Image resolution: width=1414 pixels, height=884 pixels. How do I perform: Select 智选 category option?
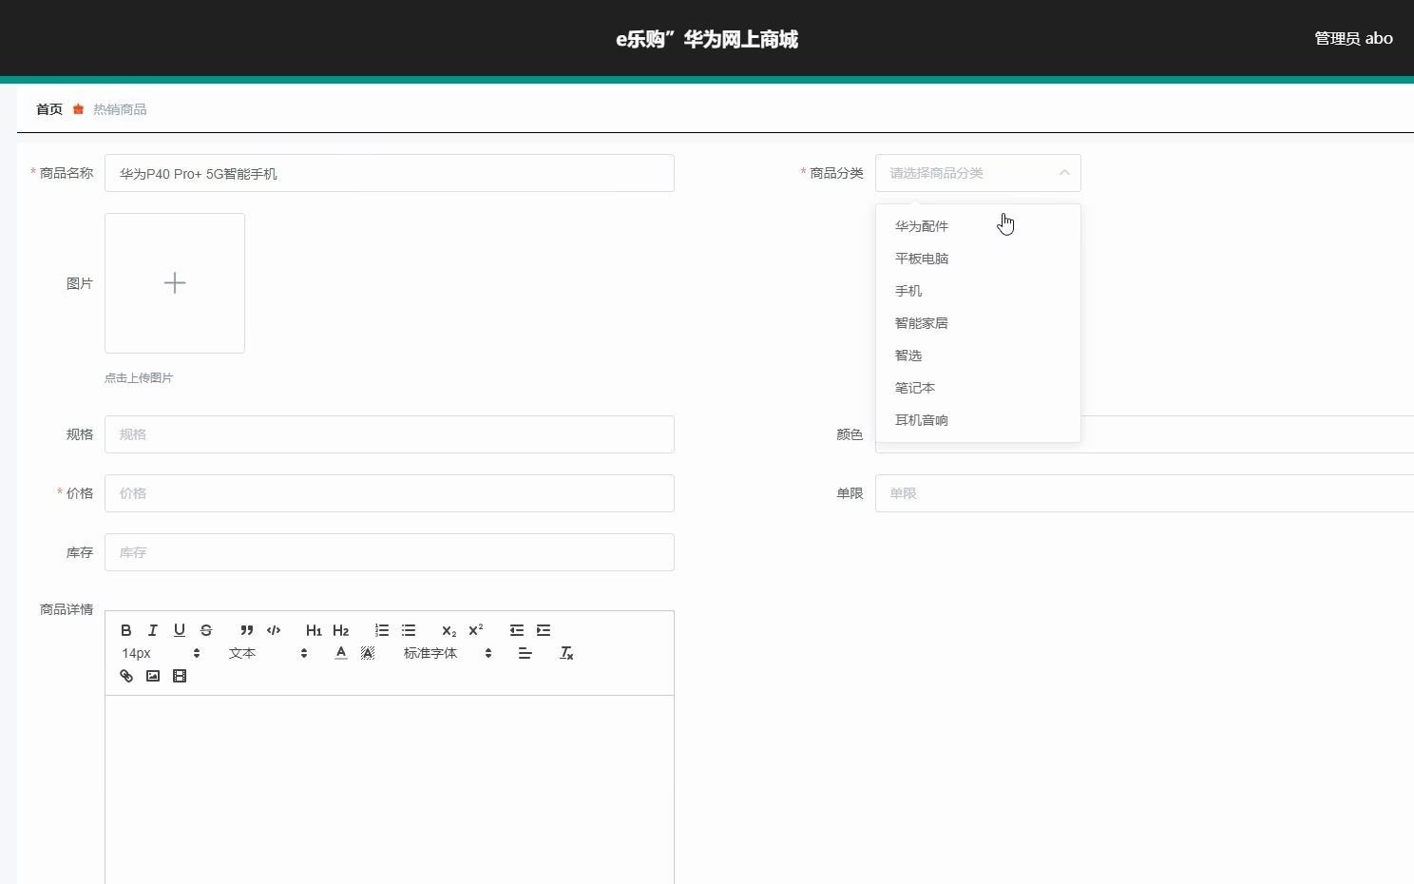[x=978, y=356]
